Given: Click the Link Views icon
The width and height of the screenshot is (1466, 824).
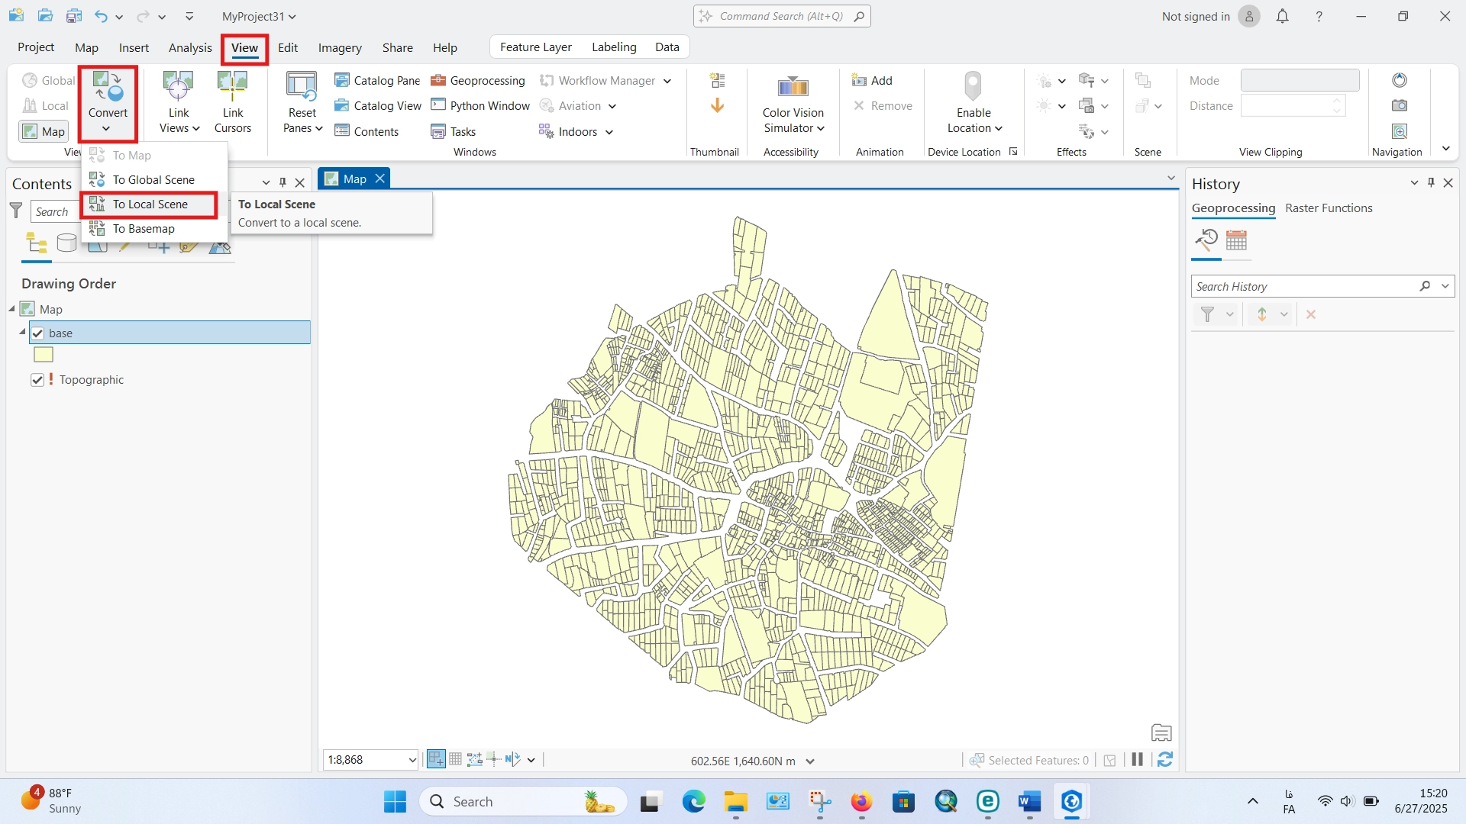Looking at the screenshot, I should (x=179, y=86).
